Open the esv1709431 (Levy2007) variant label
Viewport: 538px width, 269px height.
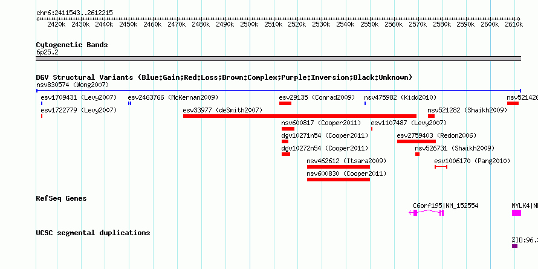click(79, 97)
